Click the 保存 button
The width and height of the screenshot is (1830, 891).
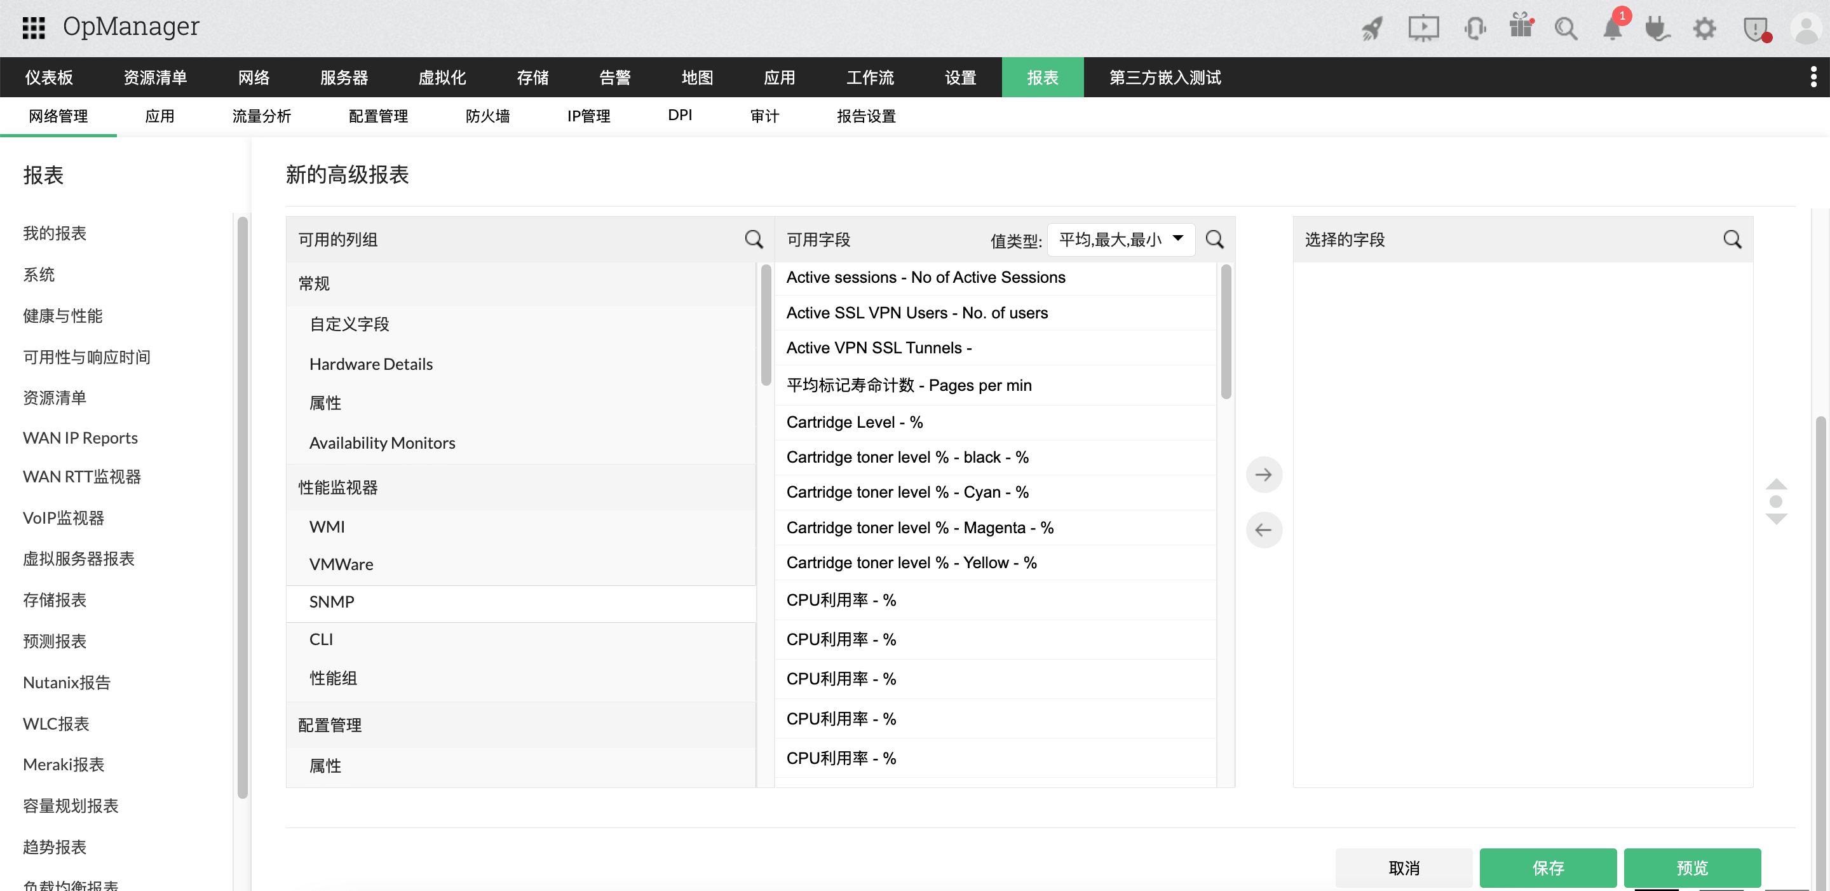(1548, 867)
